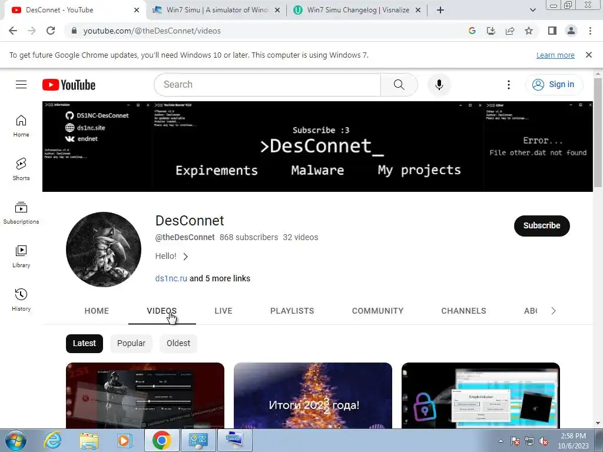Image resolution: width=603 pixels, height=452 pixels.
Task: Switch to Win7 Simu Changelog tab
Action: [x=357, y=10]
